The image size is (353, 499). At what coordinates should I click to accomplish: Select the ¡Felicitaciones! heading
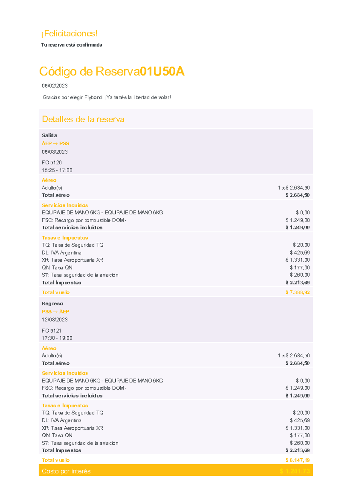coord(69,34)
